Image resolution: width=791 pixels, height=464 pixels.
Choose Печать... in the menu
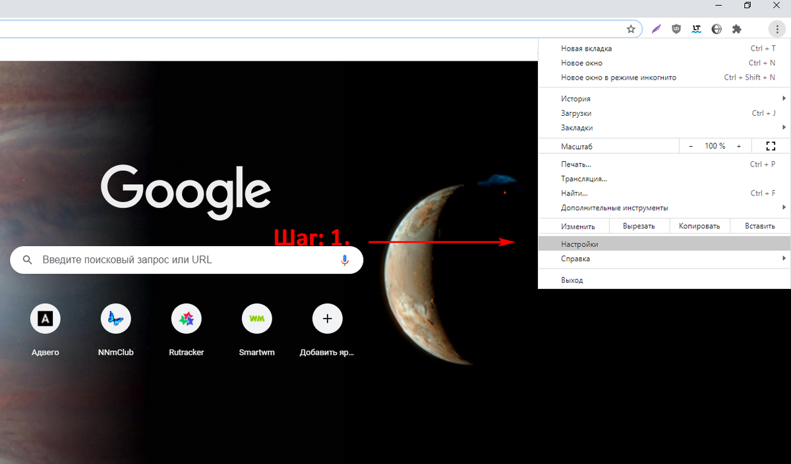click(x=664, y=165)
